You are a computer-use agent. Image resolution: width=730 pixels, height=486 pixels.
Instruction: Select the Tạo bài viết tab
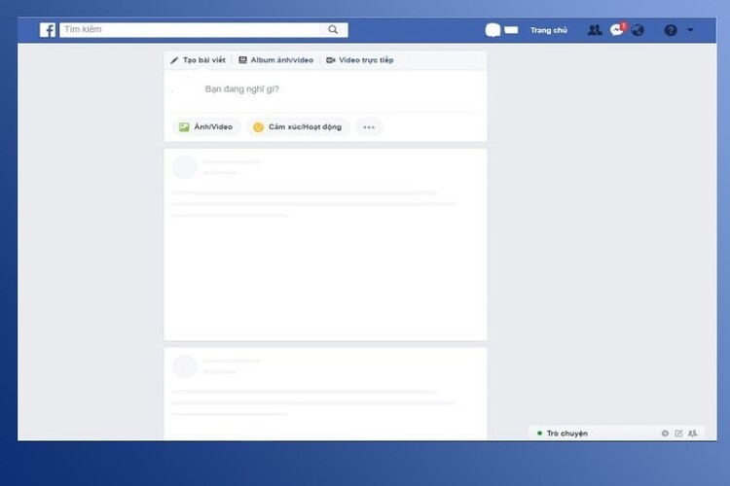tap(198, 60)
